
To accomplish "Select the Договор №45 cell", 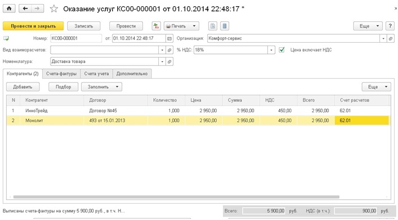I will 116,111.
